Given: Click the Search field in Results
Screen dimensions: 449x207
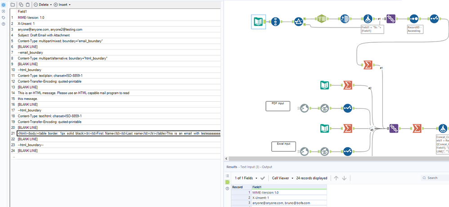Looking at the screenshot, I should 436,178.
